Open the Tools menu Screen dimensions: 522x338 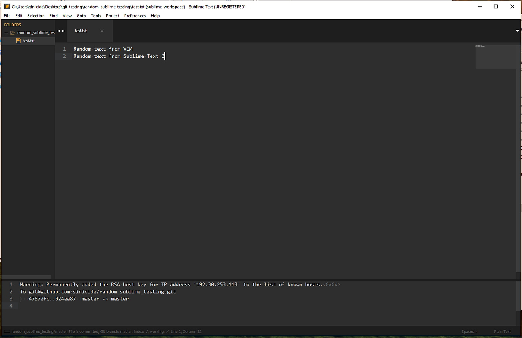(96, 16)
